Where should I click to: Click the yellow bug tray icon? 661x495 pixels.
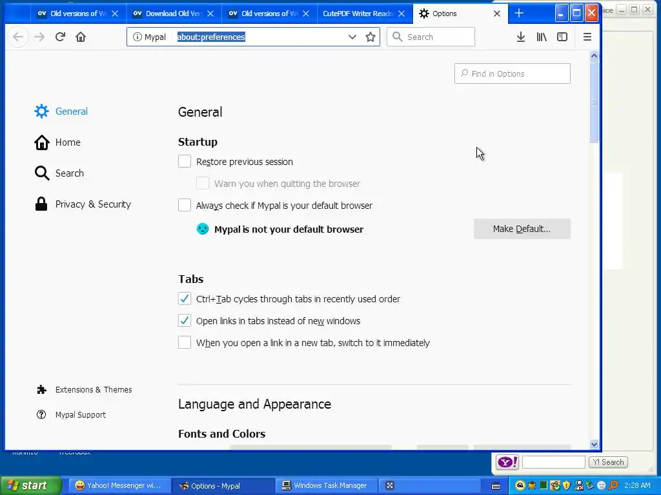(532, 486)
